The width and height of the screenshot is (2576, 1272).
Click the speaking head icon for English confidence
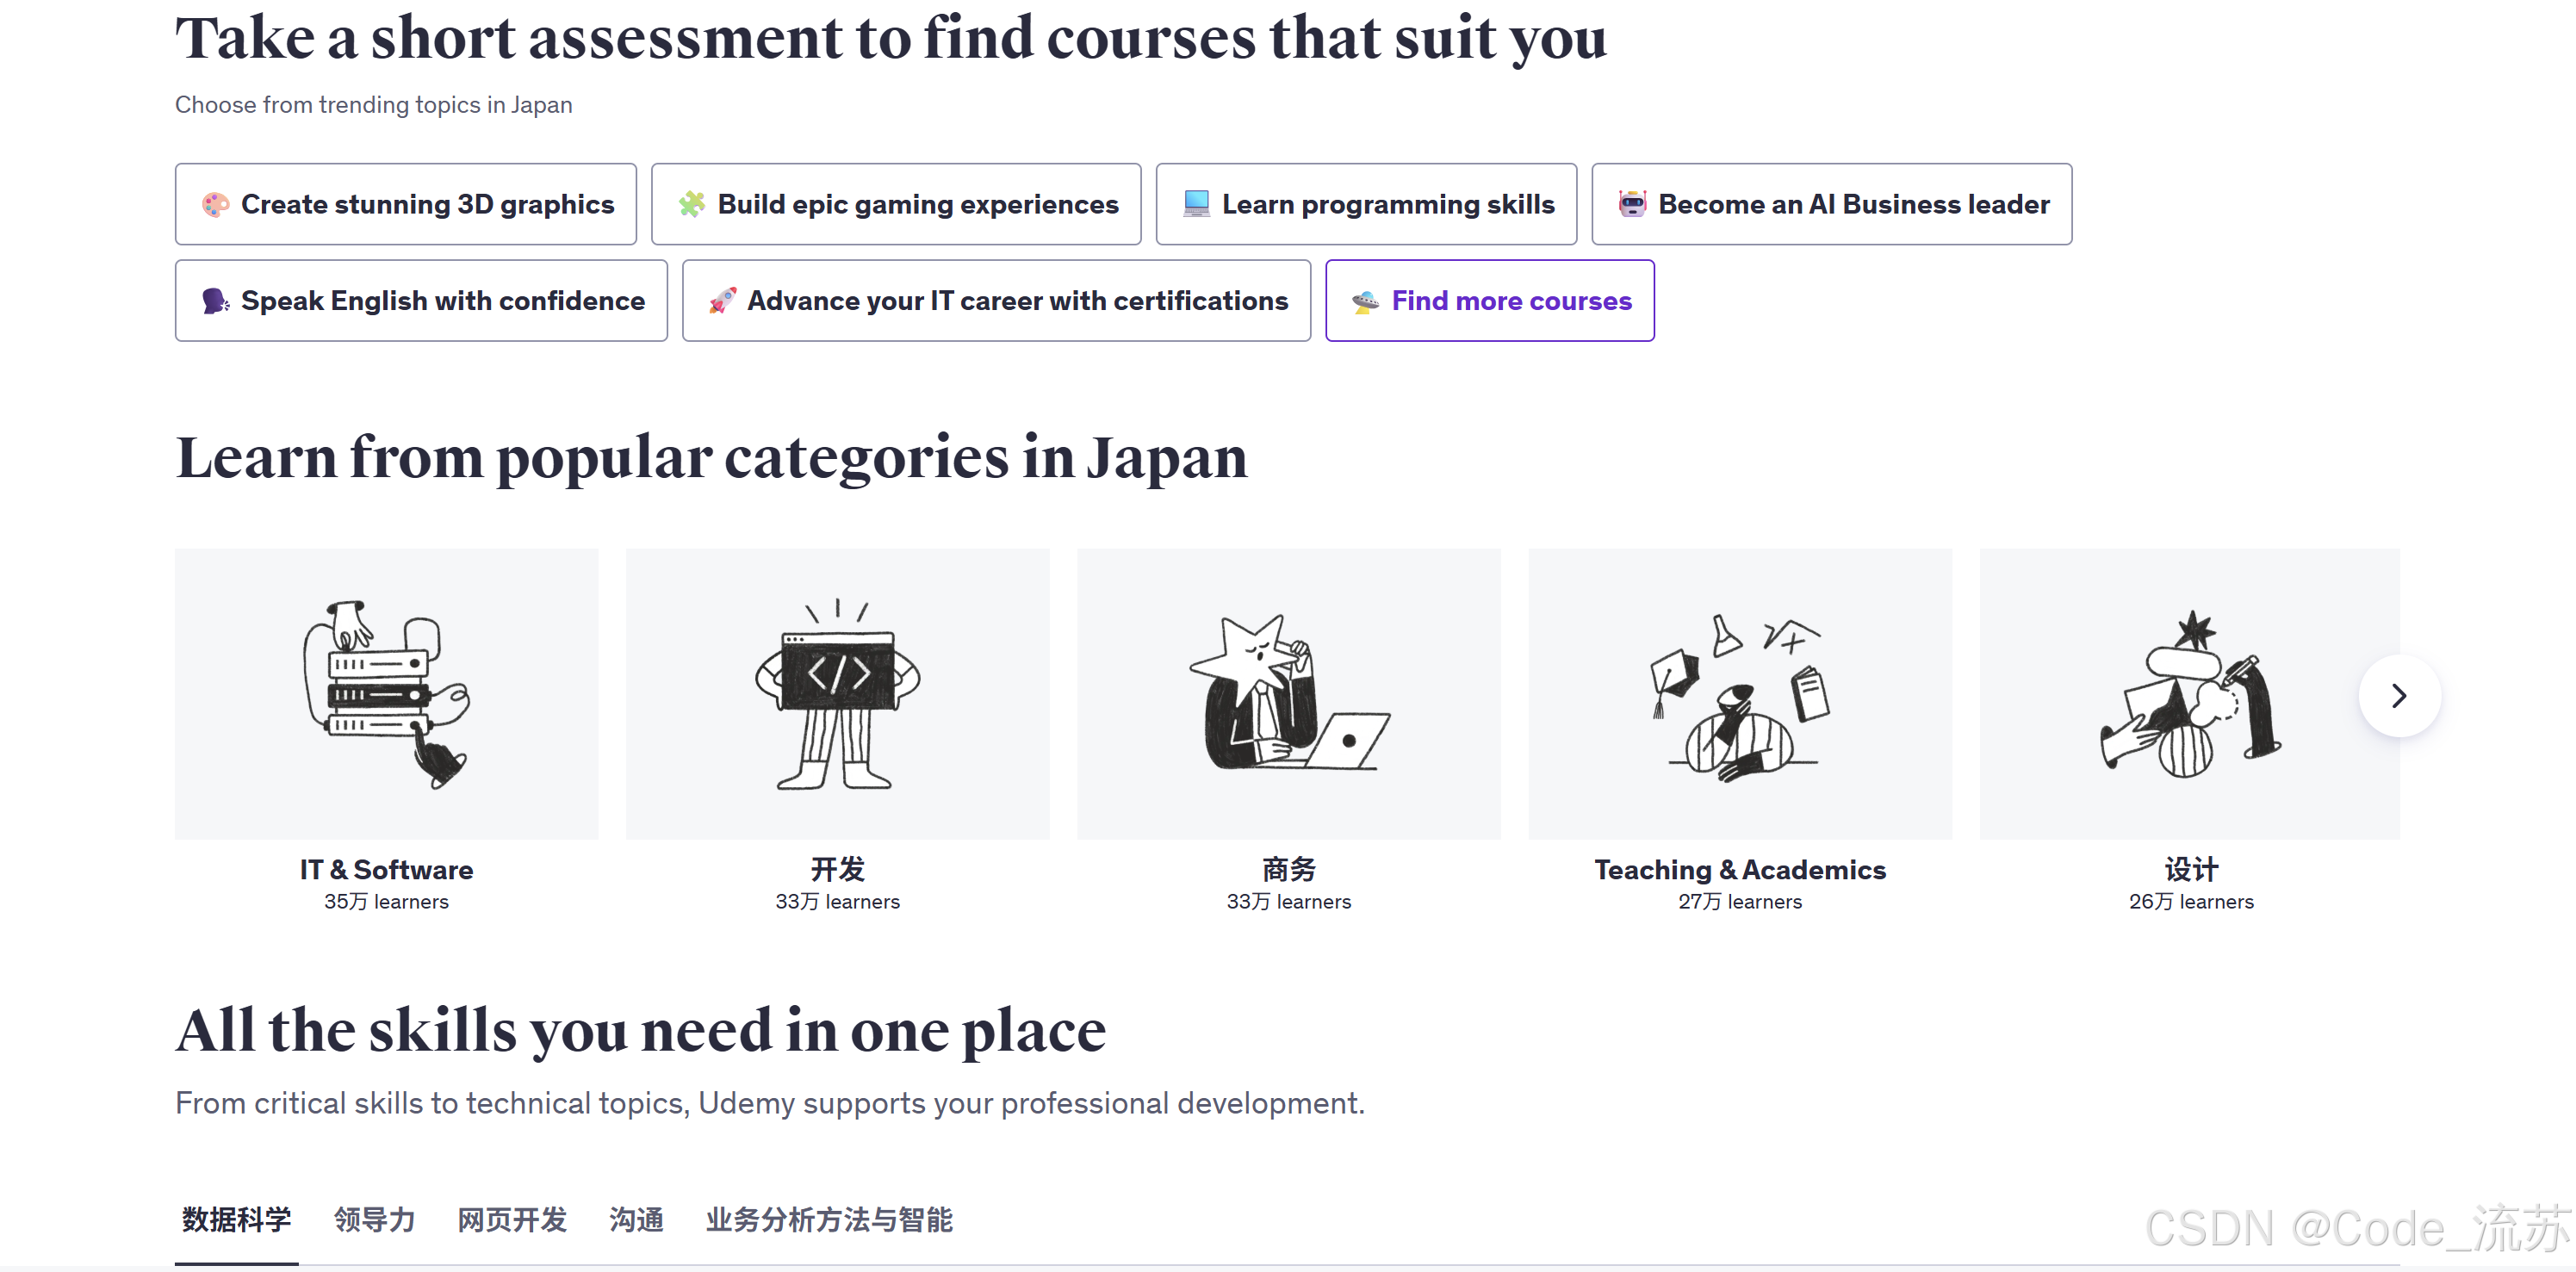[215, 301]
